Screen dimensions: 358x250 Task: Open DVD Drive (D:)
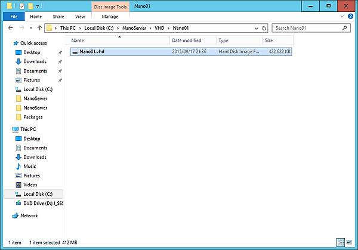(43, 203)
